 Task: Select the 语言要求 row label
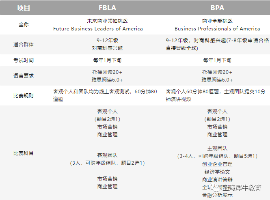pyautogui.click(x=24, y=76)
